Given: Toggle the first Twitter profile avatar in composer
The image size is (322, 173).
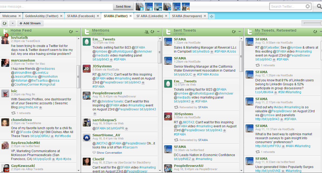Looking at the screenshot, I should pyautogui.click(x=140, y=7).
